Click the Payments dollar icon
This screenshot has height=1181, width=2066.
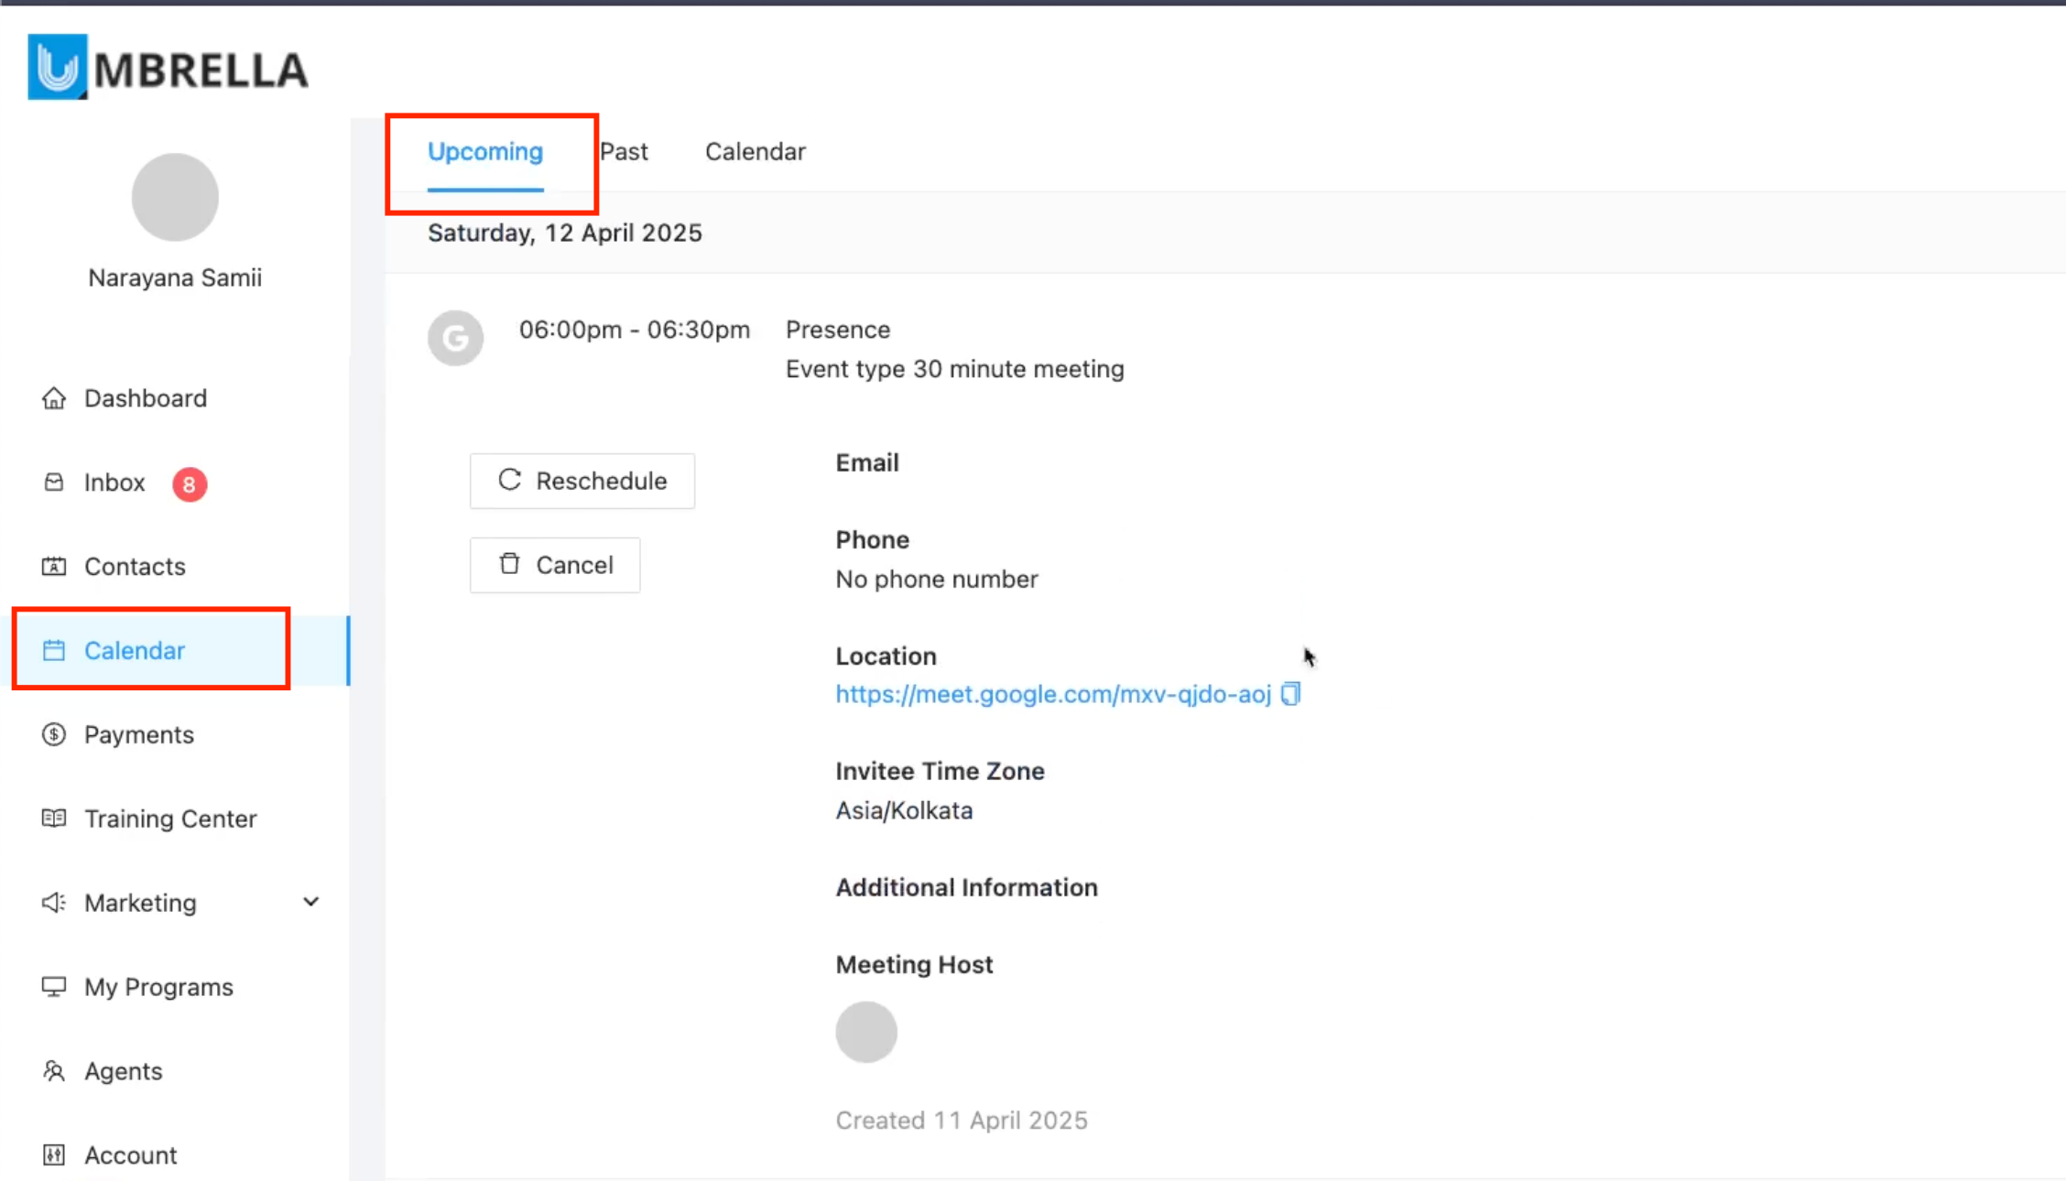(54, 734)
